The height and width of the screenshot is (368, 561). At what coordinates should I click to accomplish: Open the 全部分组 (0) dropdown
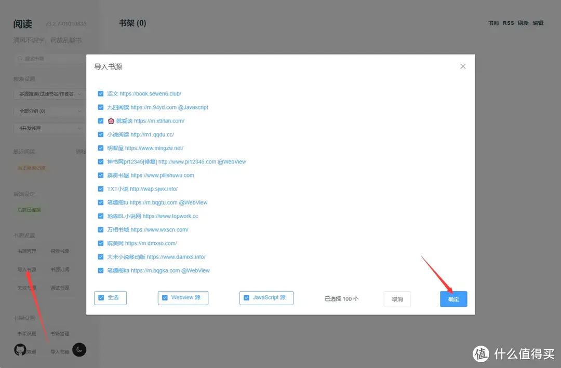[49, 111]
